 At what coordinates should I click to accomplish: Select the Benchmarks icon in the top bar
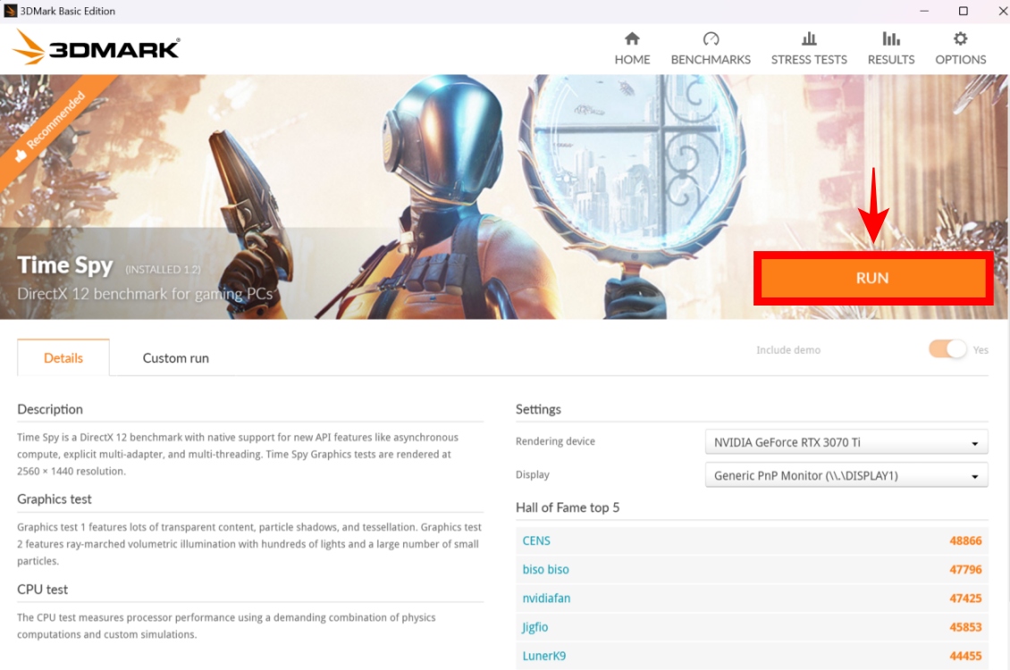pyautogui.click(x=711, y=46)
